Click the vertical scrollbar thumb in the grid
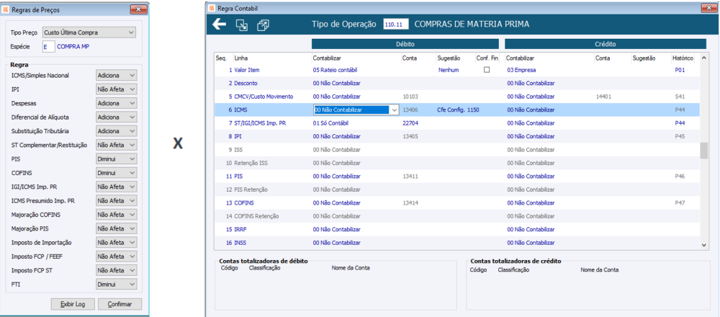The width and height of the screenshot is (720, 317). pyautogui.click(x=703, y=151)
